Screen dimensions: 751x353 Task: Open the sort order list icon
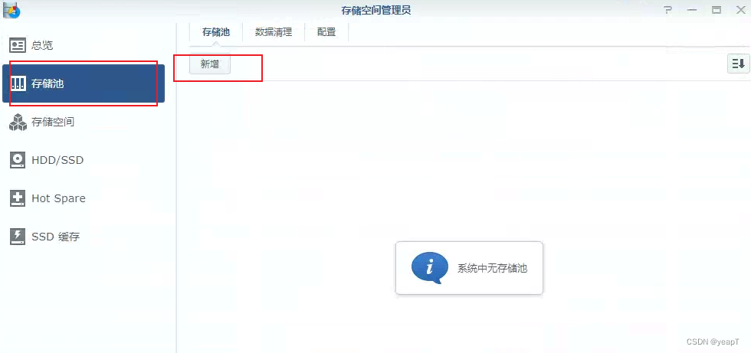[x=738, y=64]
